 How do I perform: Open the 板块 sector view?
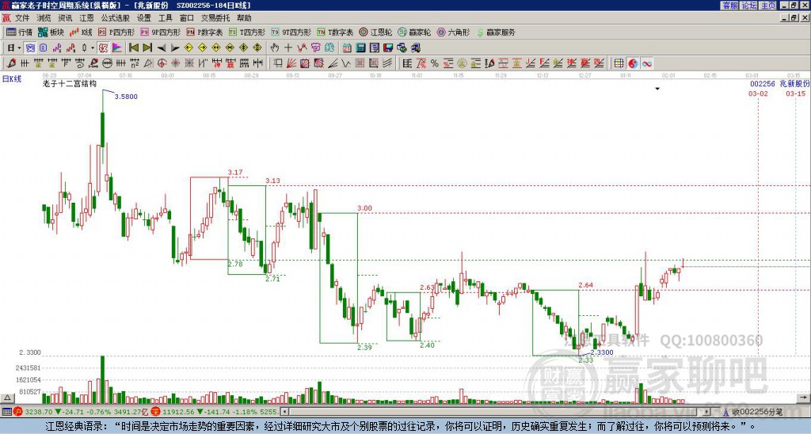click(51, 32)
